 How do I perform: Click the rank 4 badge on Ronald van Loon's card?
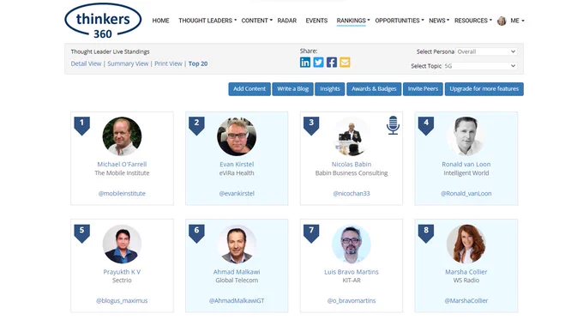click(x=426, y=126)
